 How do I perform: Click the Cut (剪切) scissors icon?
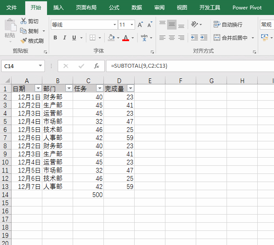(24, 21)
